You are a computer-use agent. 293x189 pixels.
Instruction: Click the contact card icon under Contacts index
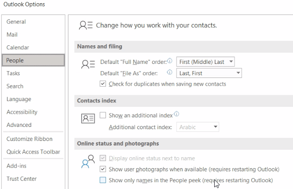pyautogui.click(x=88, y=118)
